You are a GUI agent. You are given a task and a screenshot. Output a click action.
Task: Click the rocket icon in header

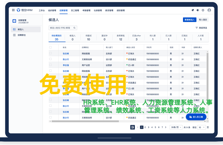pos(193,10)
